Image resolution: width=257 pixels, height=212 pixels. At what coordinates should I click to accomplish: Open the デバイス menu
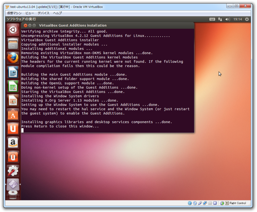tap(43, 13)
